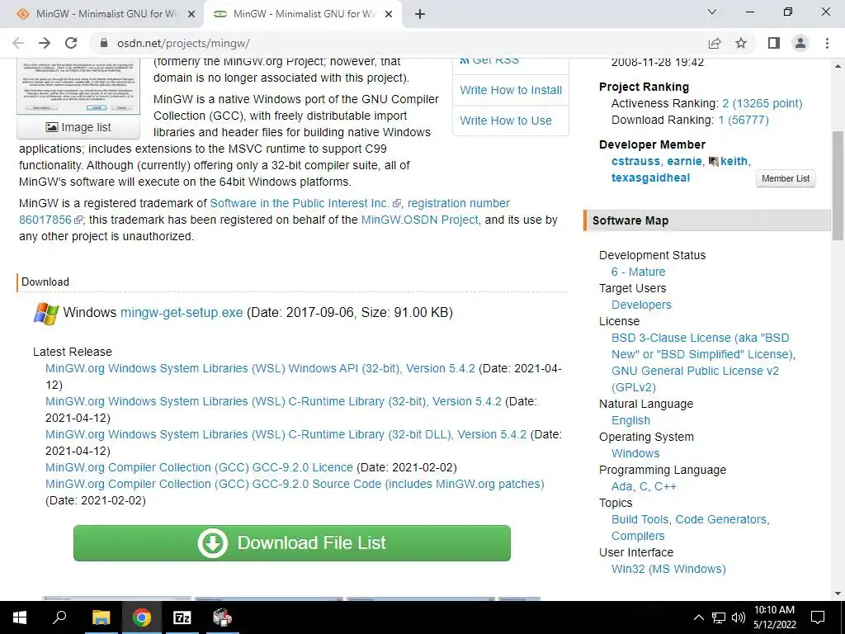Open the Build Tools topic link

pos(640,519)
